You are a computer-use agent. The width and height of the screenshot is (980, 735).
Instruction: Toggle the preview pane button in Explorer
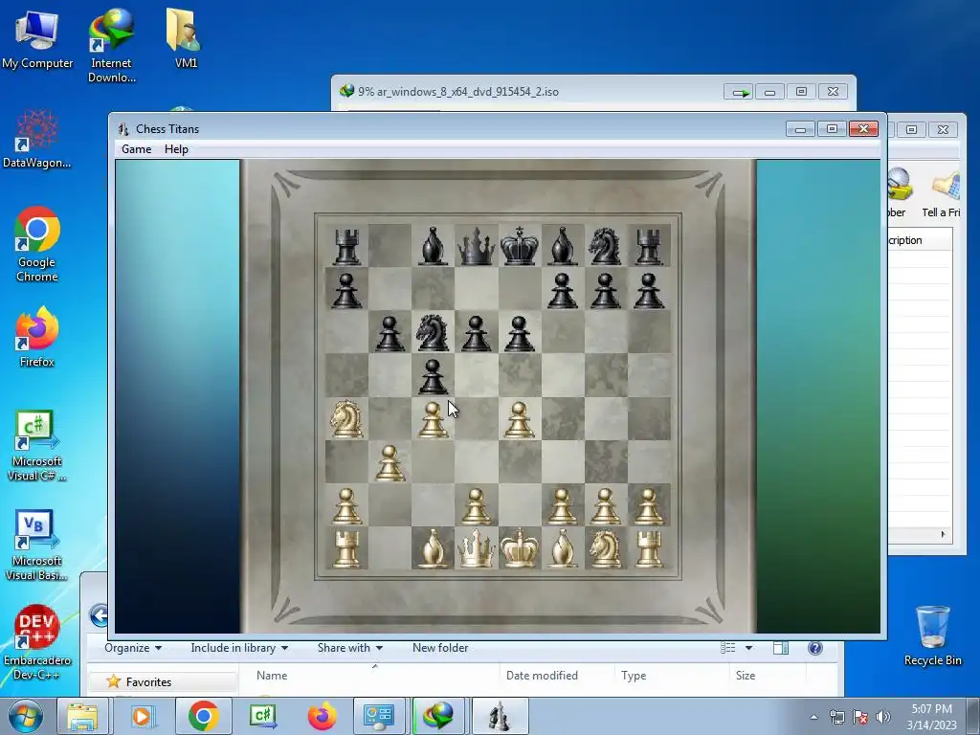[x=781, y=648]
